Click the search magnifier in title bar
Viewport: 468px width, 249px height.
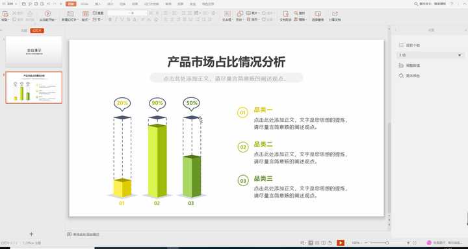click(x=417, y=4)
